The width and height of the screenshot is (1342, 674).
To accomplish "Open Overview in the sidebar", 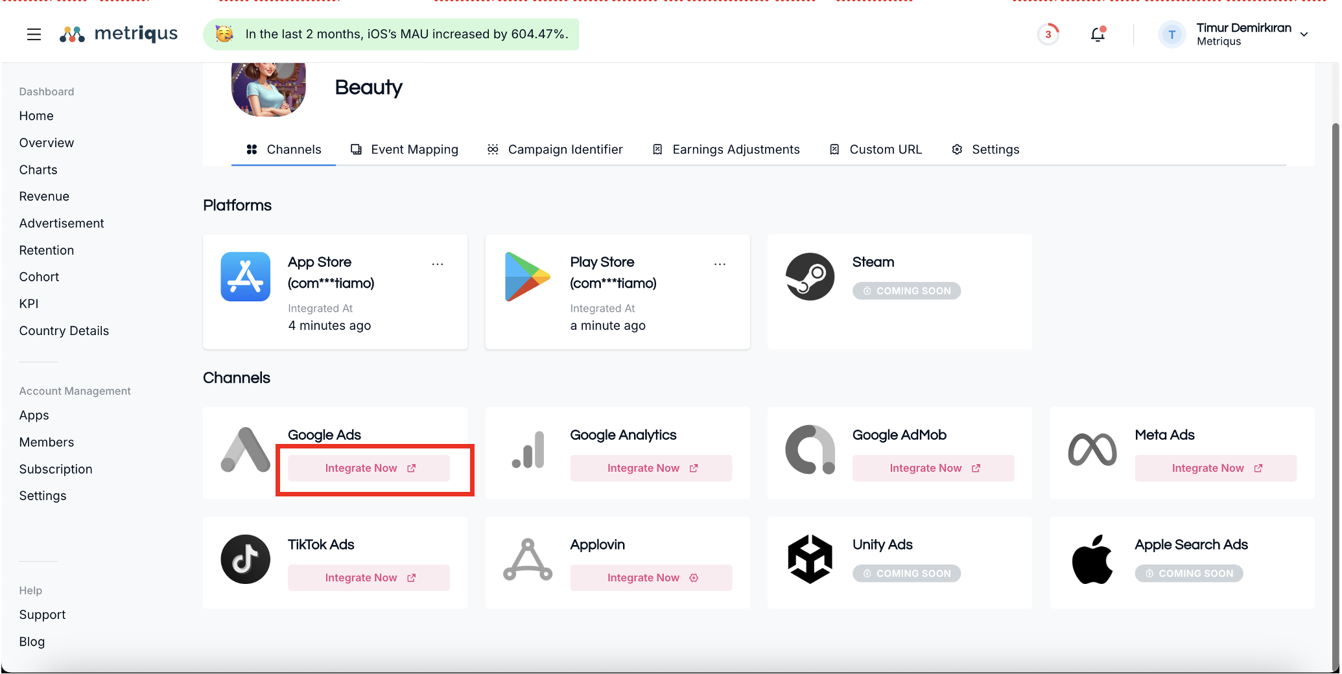I will [x=47, y=143].
